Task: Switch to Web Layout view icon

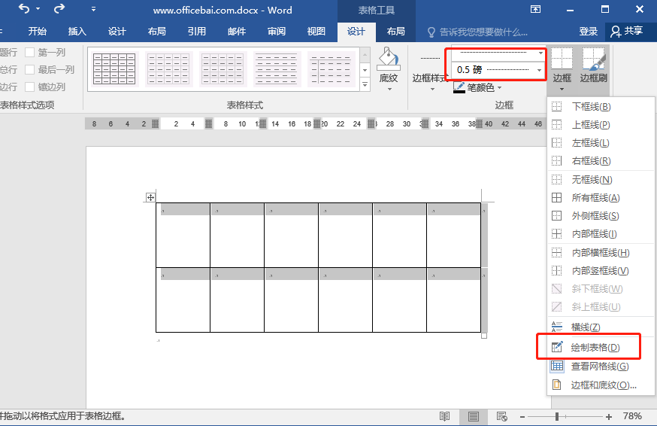Action: 501,416
